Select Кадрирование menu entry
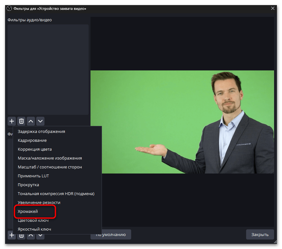 pyautogui.click(x=32, y=140)
